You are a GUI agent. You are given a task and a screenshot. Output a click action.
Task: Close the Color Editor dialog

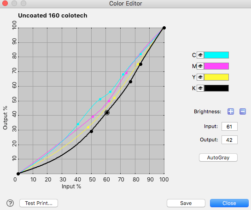pos(229,203)
